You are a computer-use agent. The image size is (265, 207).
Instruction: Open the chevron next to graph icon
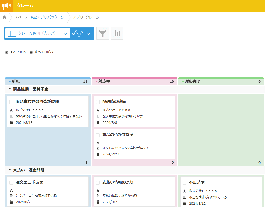[x=89, y=34]
